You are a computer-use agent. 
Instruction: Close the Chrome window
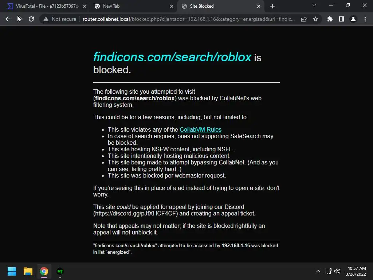(x=364, y=5)
